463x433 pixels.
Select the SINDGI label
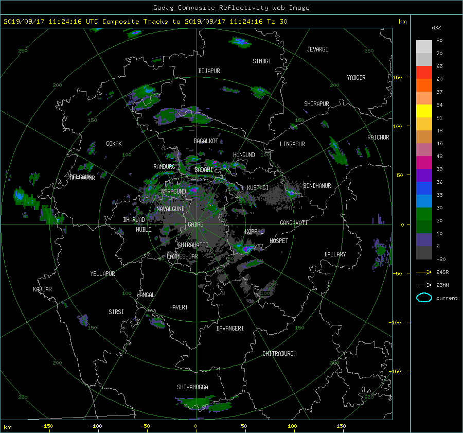[x=262, y=61]
